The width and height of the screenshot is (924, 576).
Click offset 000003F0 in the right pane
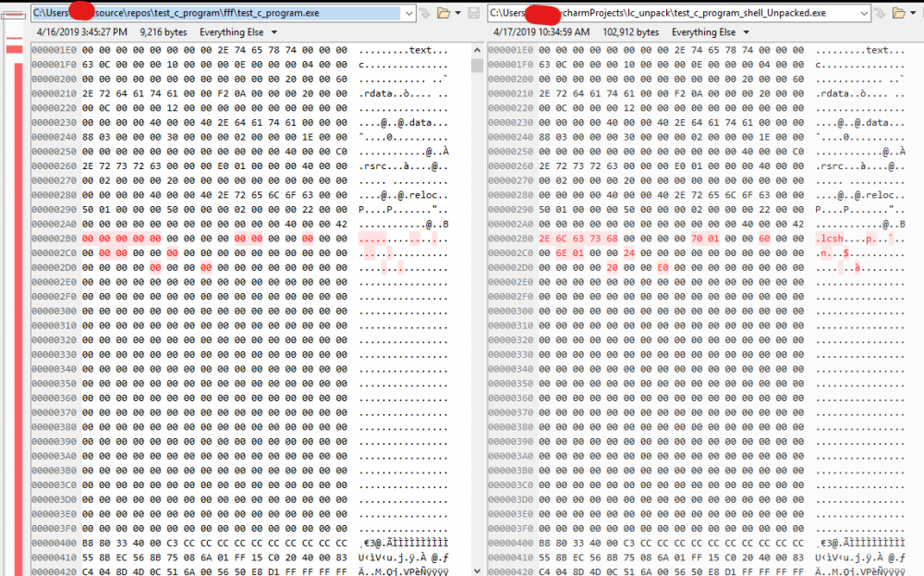pyautogui.click(x=510, y=528)
